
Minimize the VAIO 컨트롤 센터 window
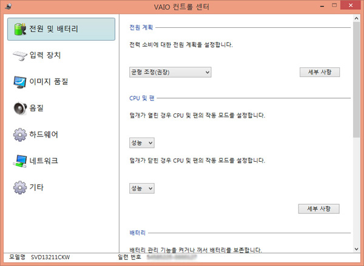[322, 6]
